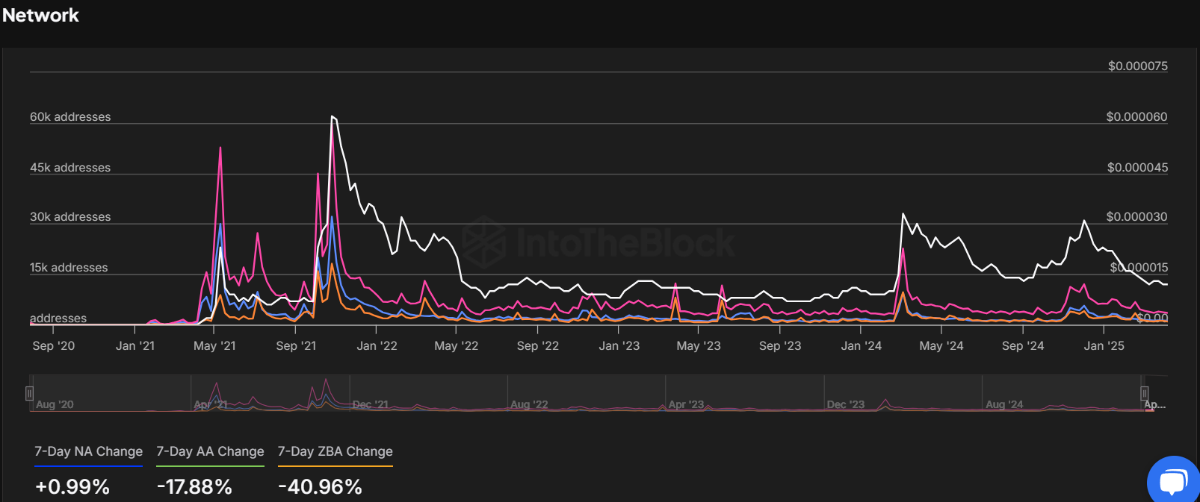Click the +0.99% NA change value
This screenshot has width=1200, height=502.
click(x=72, y=487)
